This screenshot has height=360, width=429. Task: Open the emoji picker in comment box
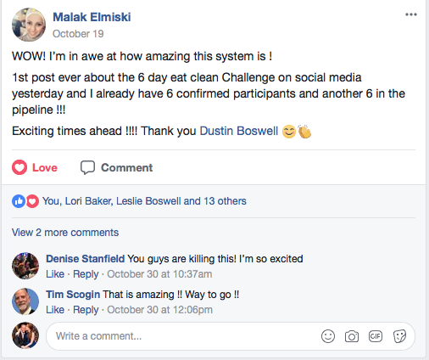328,336
